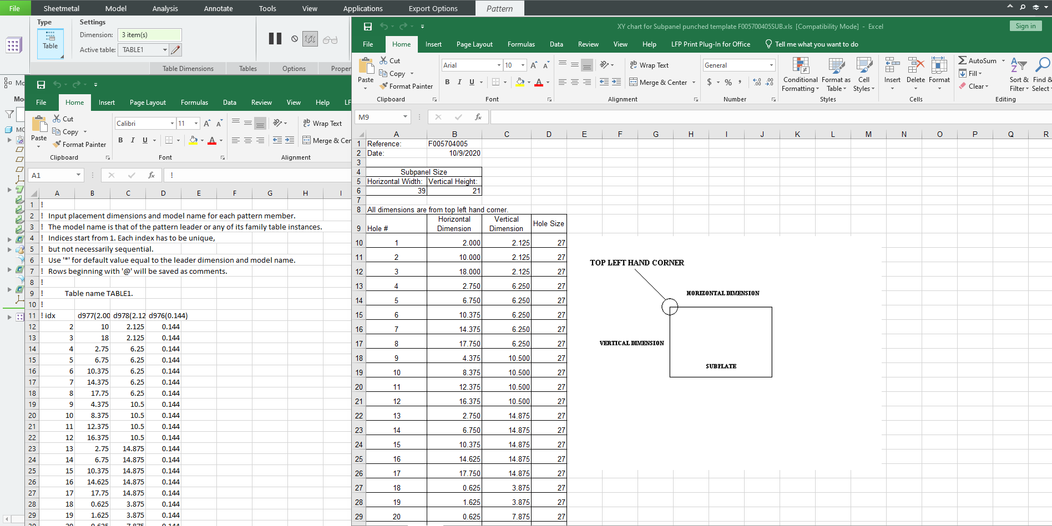Click the Dimension field showing 3 item(s)
The width and height of the screenshot is (1052, 526).
click(150, 35)
